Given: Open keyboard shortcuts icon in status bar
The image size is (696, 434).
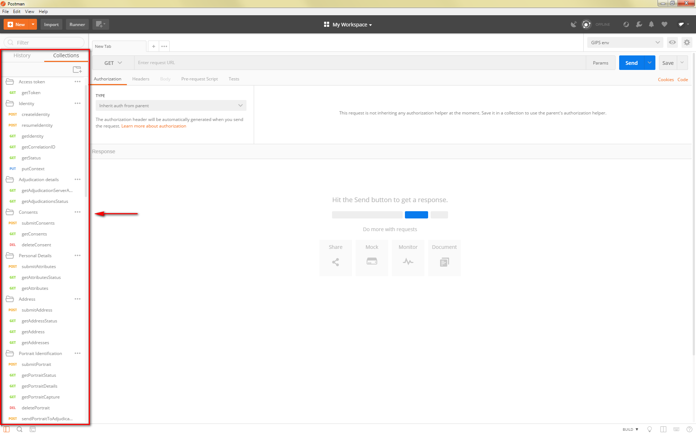Looking at the screenshot, I should pos(676,429).
